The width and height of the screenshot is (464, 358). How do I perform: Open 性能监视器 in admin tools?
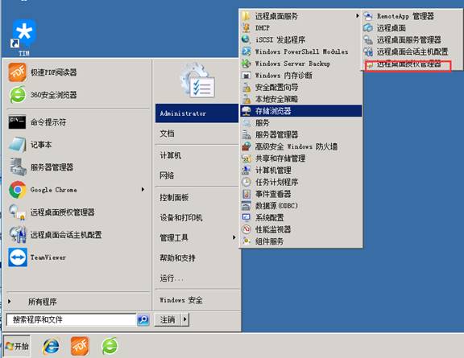(301, 229)
